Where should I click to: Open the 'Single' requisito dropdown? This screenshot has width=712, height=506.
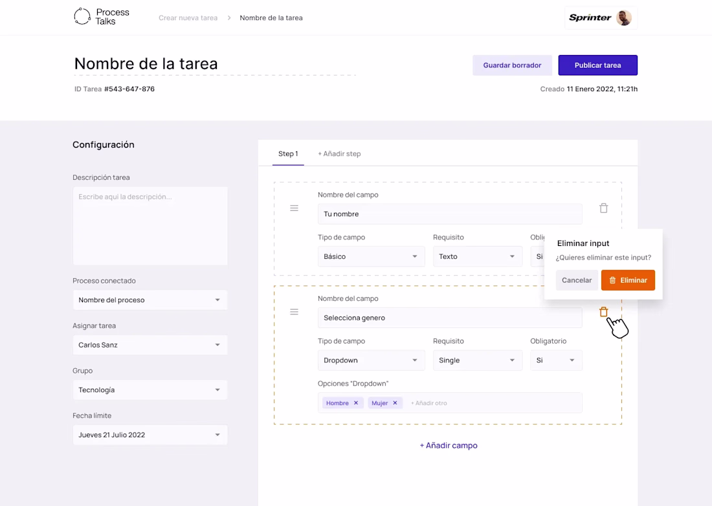click(x=477, y=360)
